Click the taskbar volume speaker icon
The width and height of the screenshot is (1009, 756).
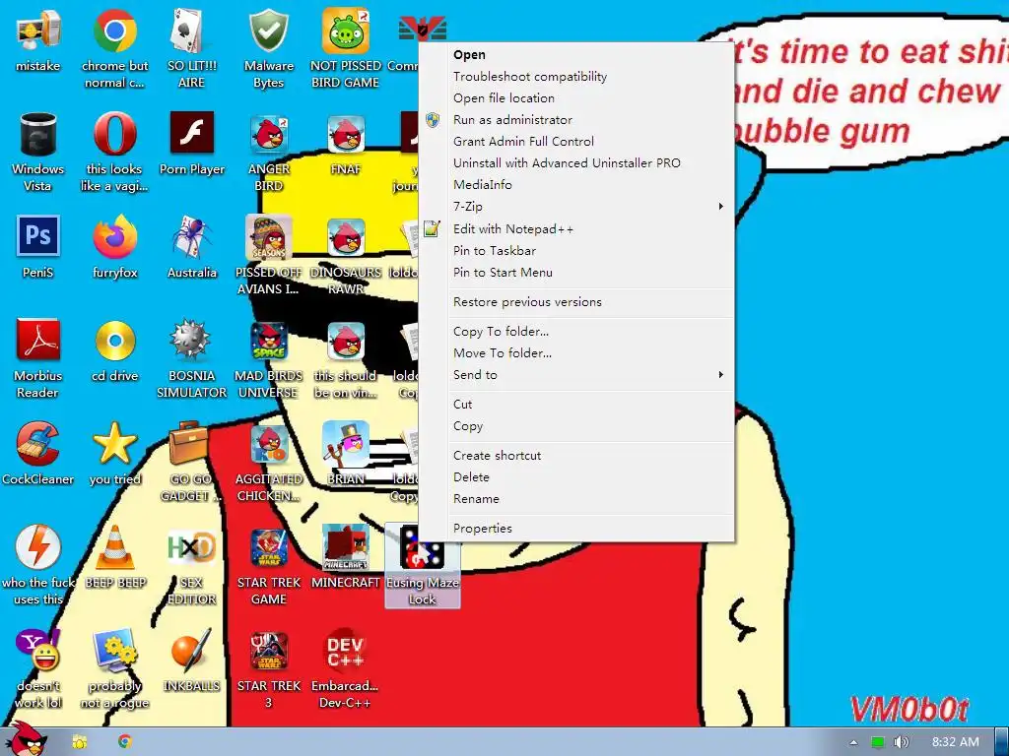click(x=901, y=742)
